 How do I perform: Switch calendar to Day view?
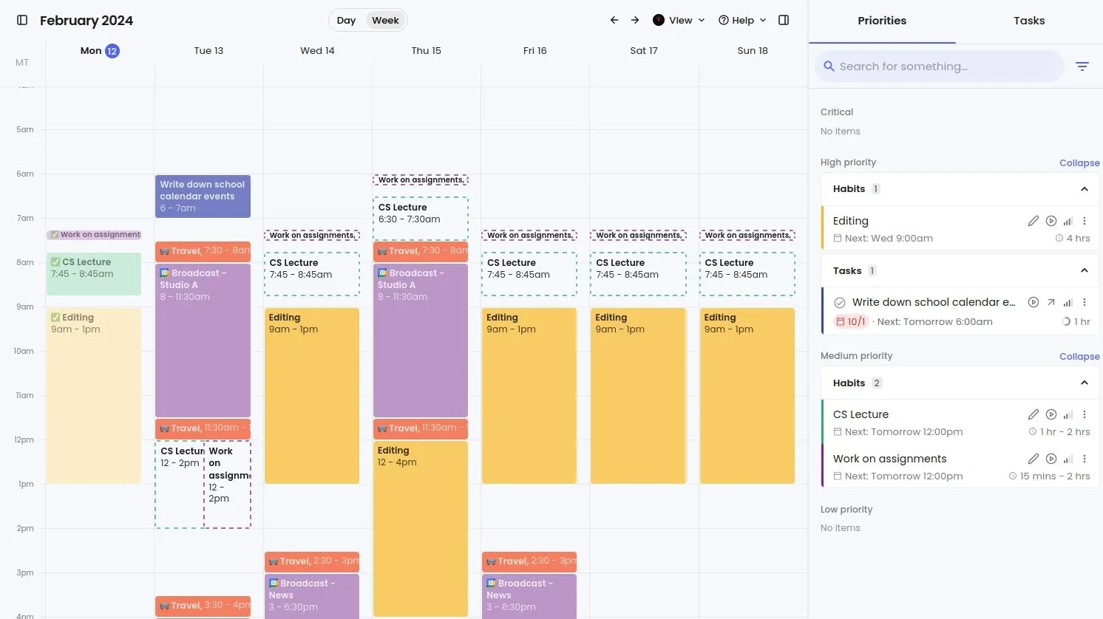pos(346,20)
